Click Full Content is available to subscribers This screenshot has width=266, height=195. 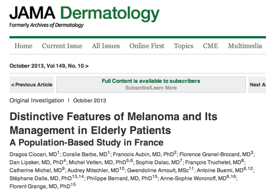151,81
